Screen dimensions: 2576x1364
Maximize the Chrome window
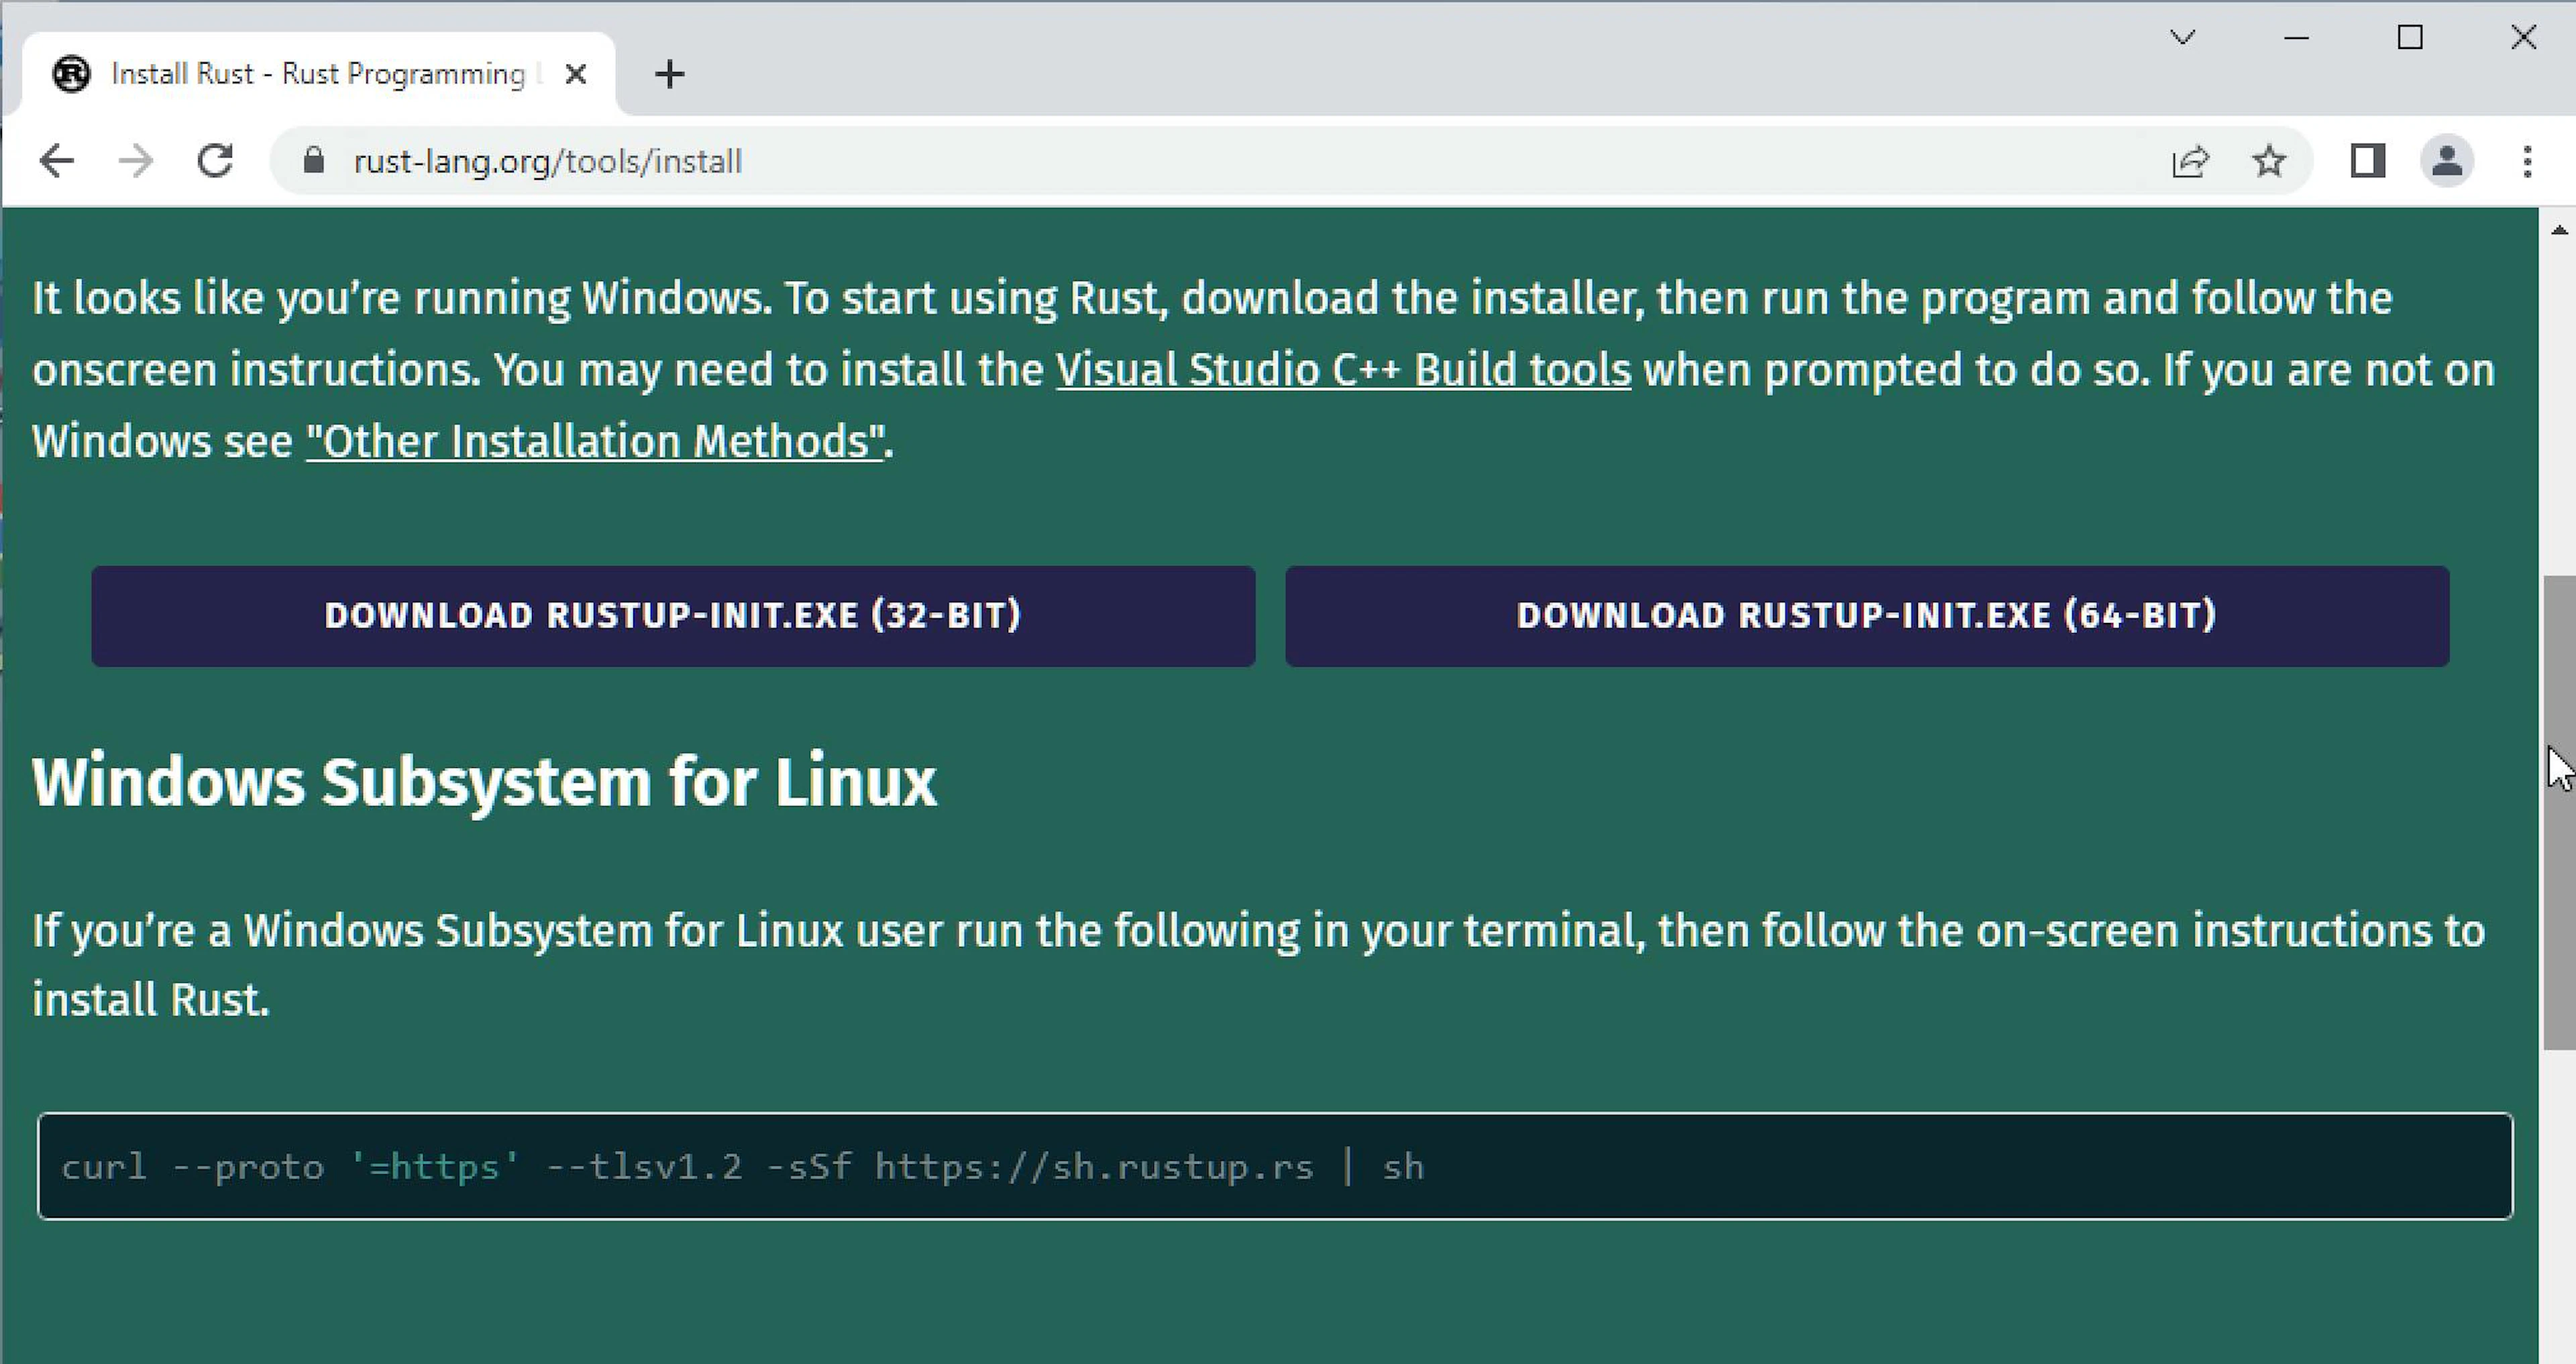[2410, 38]
